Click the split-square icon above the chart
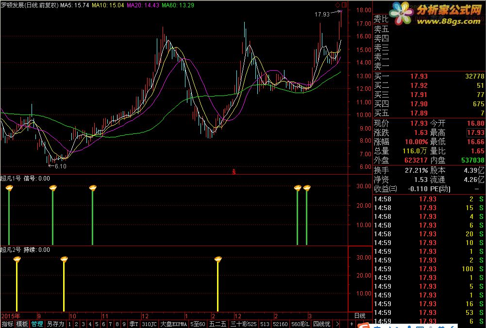486x328 pixels. 344,5
